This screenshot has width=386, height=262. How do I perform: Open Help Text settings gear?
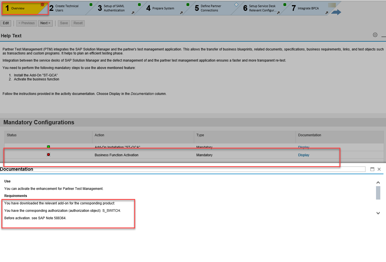[x=375, y=35]
